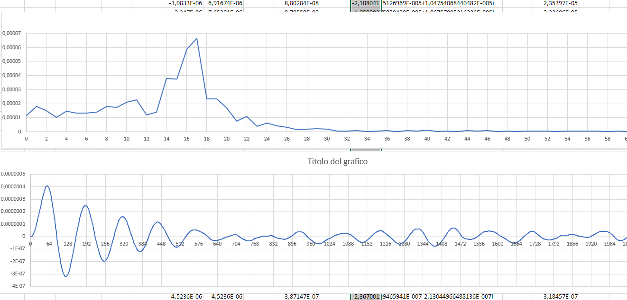Click lower chart y-axis label 0,0000001

[x=13, y=224]
